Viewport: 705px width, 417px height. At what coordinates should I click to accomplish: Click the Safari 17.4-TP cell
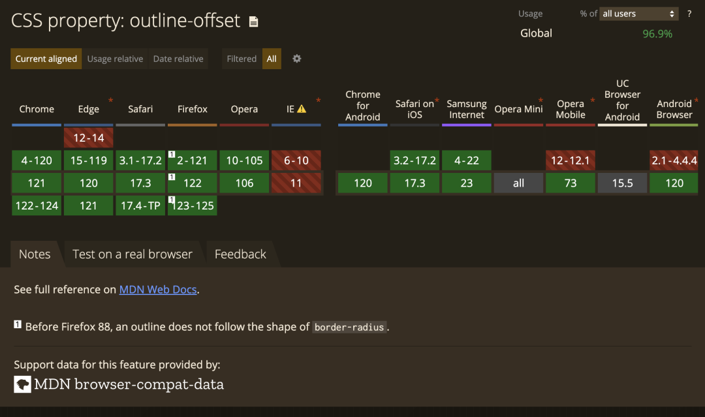point(140,206)
